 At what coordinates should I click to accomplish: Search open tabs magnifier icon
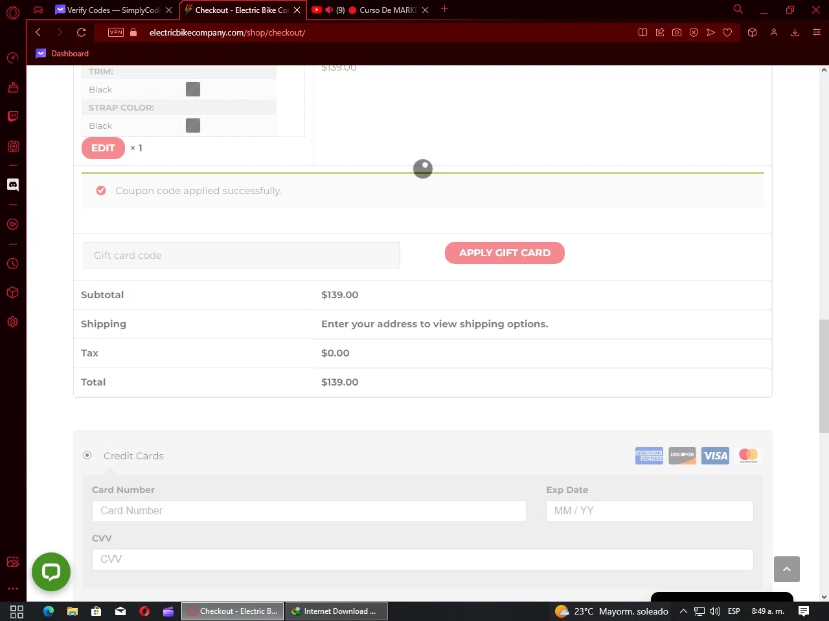click(738, 9)
